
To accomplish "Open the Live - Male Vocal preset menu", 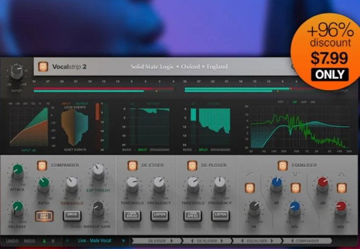I will (x=94, y=241).
